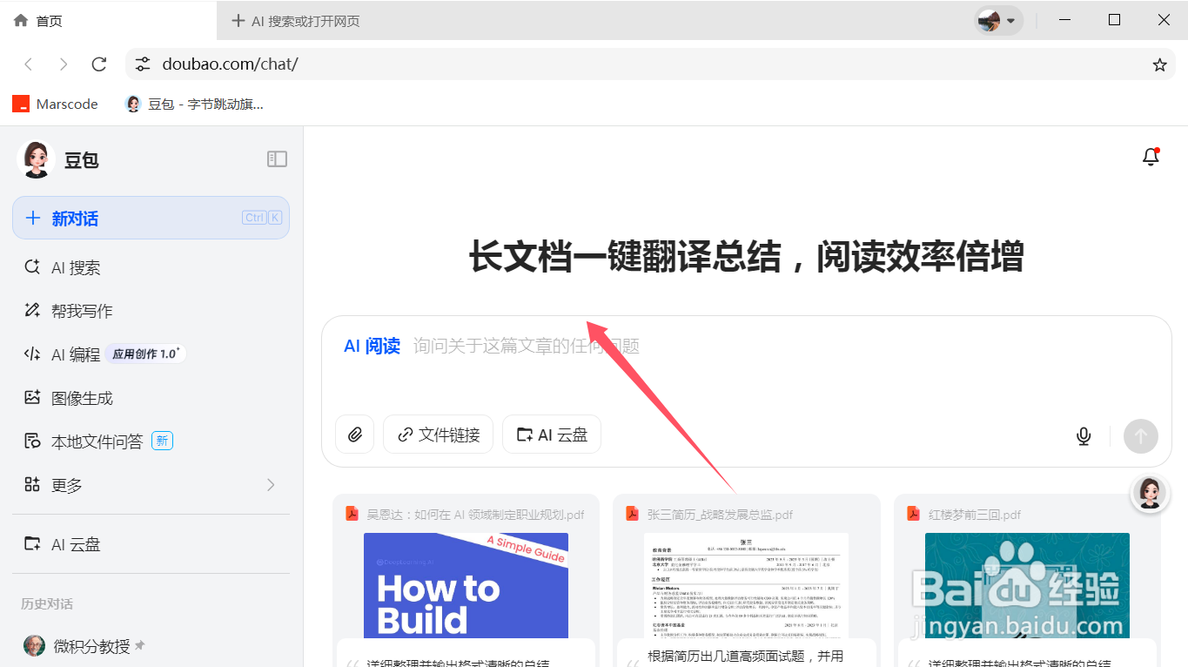Image resolution: width=1188 pixels, height=667 pixels.
Task: Bookmark page with star icon
Action: tap(1159, 64)
